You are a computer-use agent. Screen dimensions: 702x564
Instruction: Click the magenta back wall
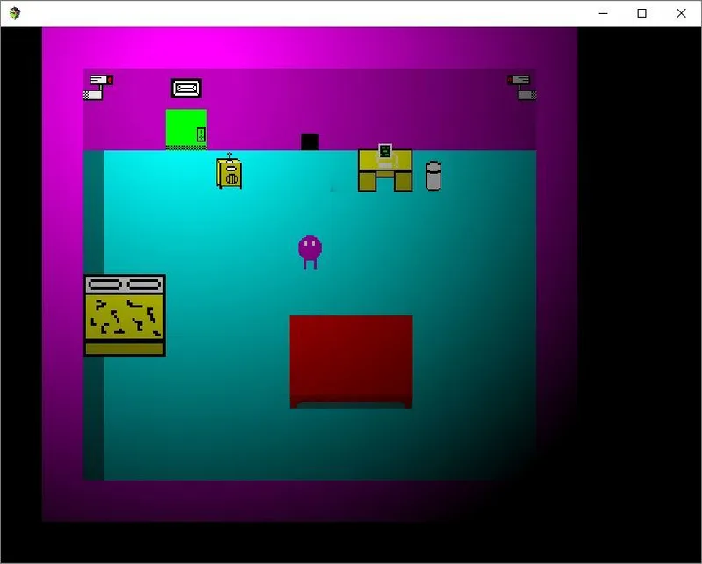(x=310, y=109)
